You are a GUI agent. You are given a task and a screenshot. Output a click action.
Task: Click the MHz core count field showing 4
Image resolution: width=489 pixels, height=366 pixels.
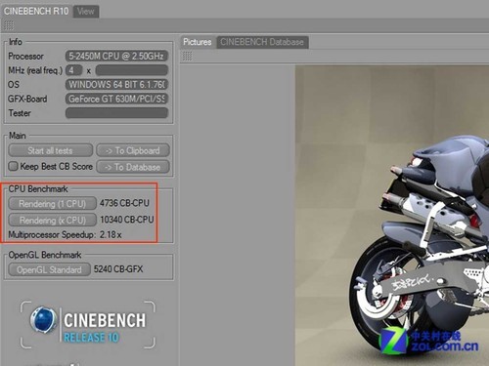click(x=74, y=70)
